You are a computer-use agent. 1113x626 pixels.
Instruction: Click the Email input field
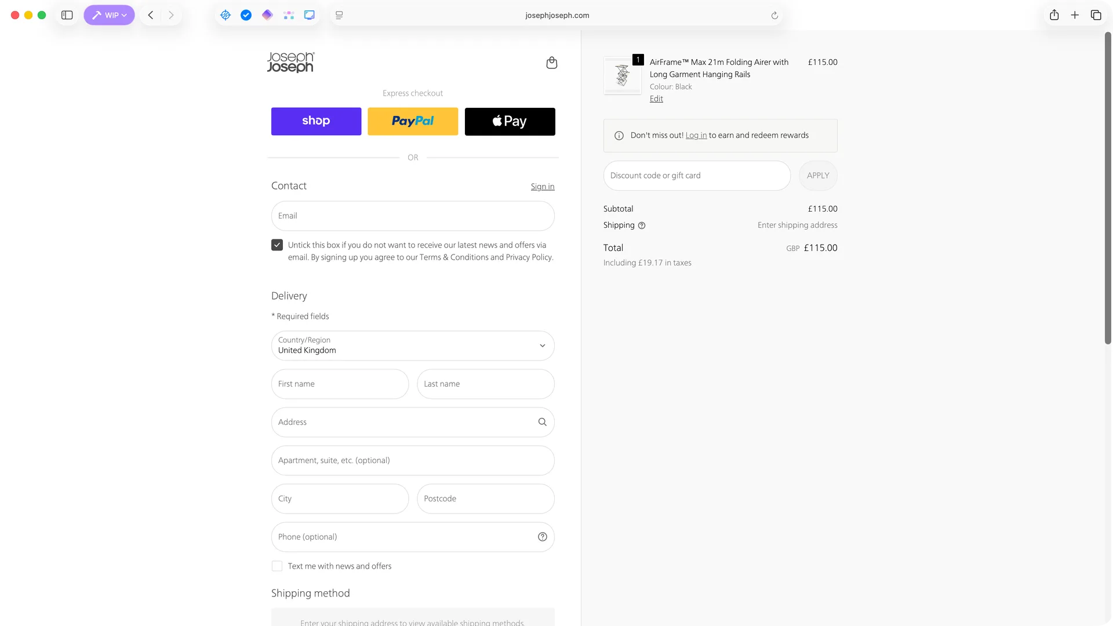click(x=413, y=216)
